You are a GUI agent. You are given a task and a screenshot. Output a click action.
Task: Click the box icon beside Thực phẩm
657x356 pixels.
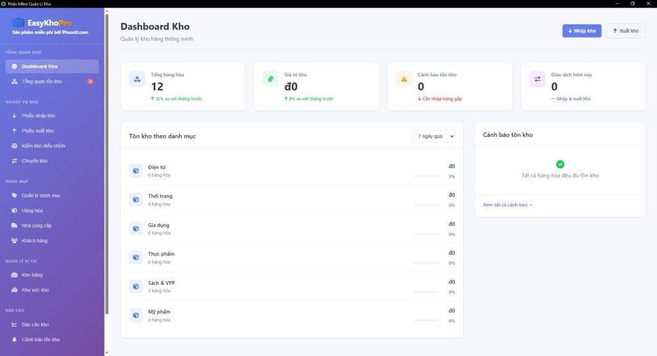coord(135,257)
